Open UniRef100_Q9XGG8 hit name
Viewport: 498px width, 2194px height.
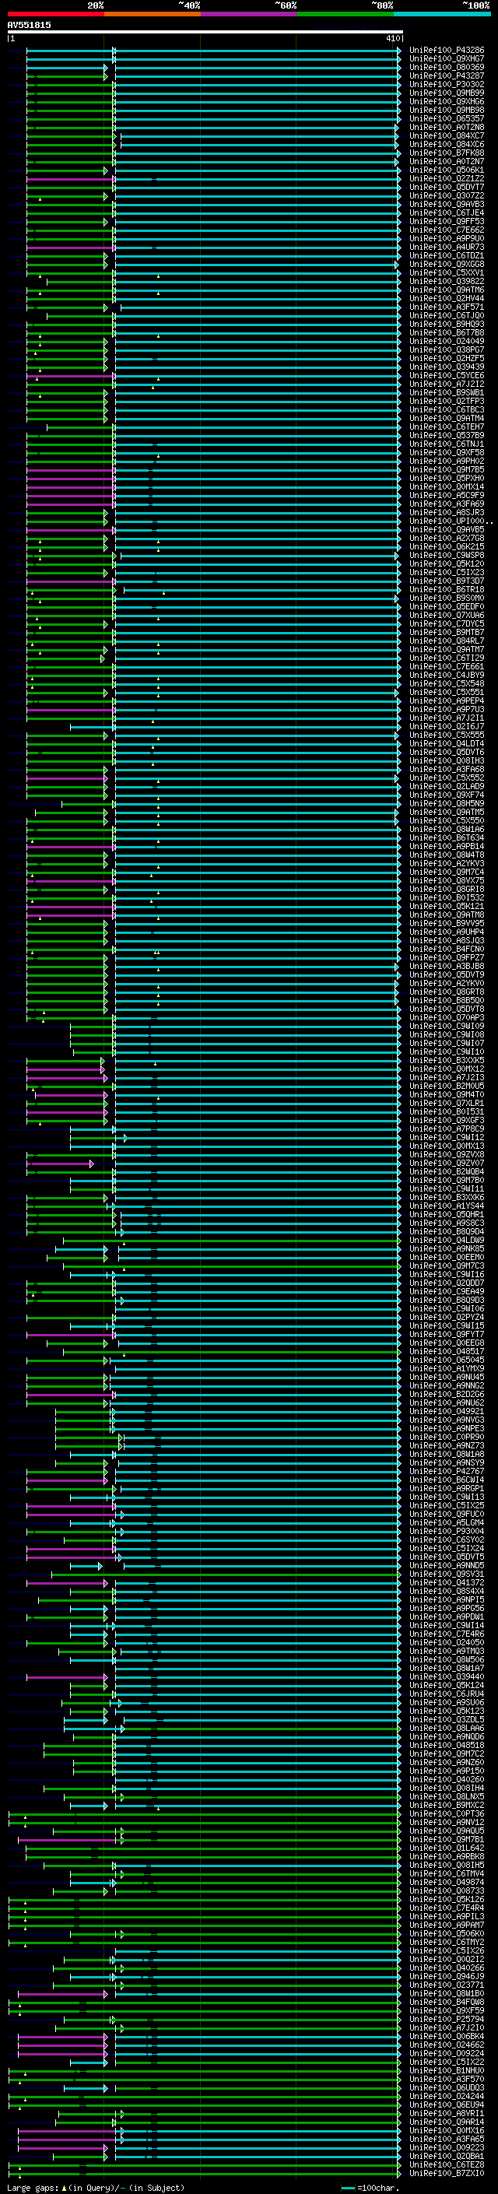[x=446, y=264]
